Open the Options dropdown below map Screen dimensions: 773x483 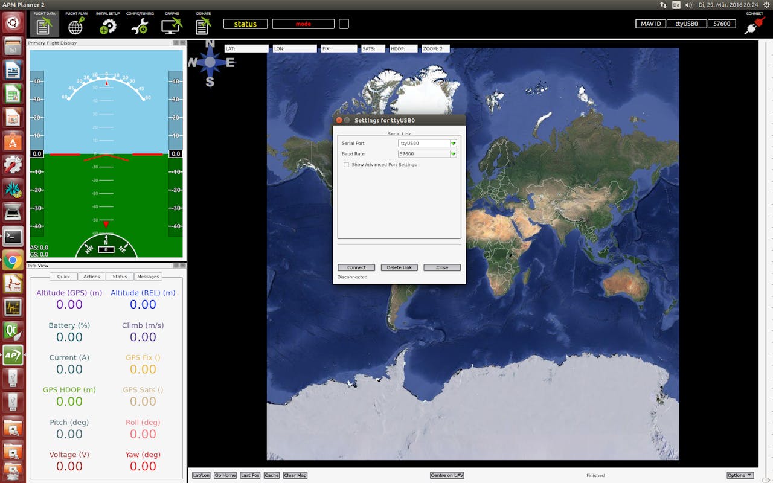coord(740,475)
